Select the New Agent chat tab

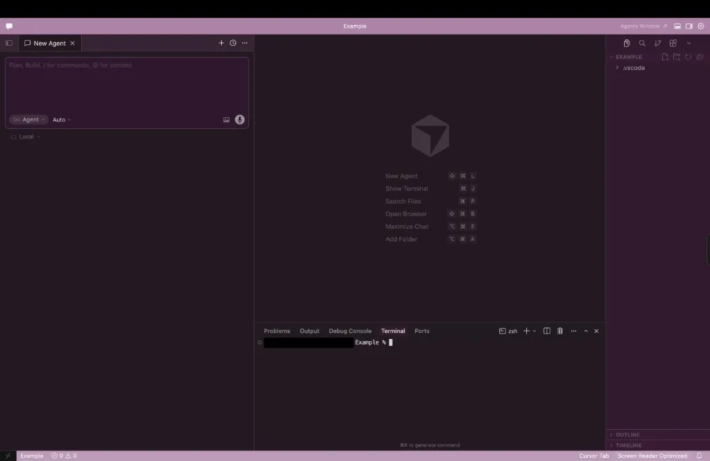tap(49, 43)
